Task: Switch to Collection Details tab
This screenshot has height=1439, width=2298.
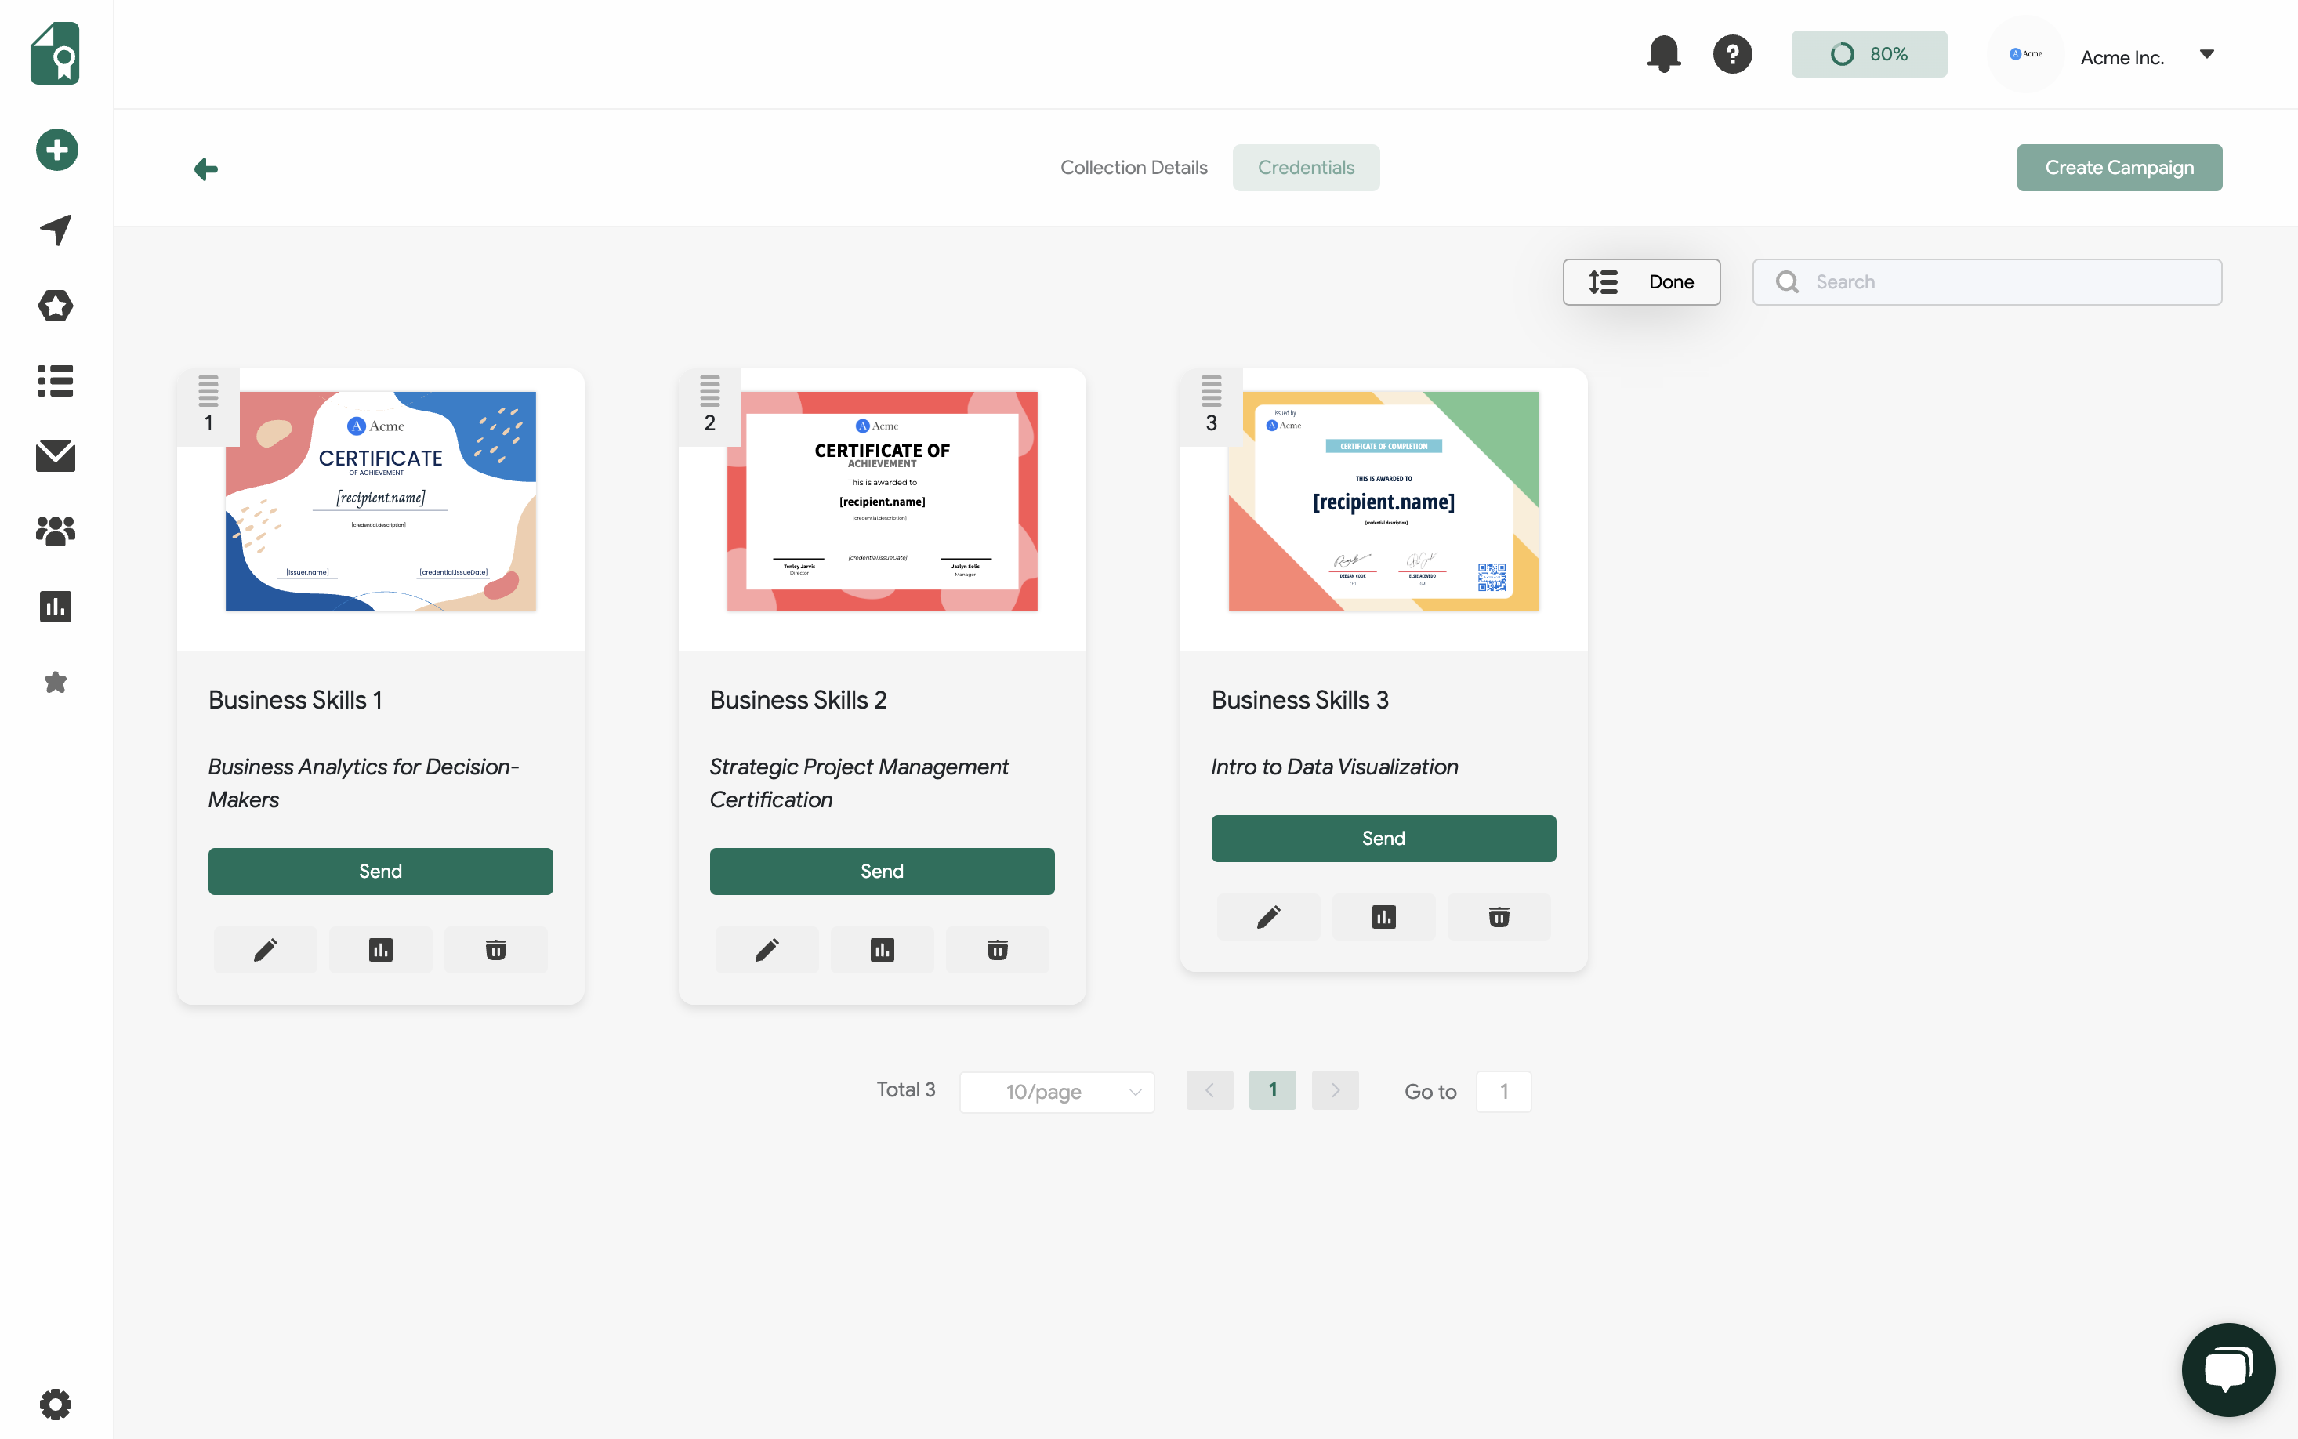Action: (x=1133, y=168)
